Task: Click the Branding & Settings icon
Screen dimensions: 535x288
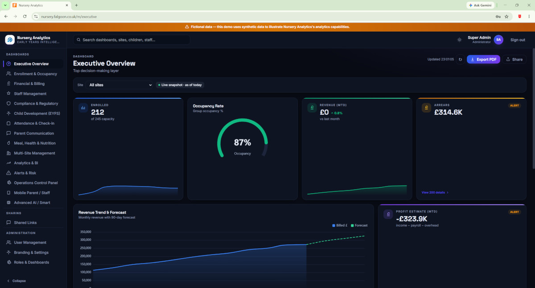Action: (x=9, y=252)
